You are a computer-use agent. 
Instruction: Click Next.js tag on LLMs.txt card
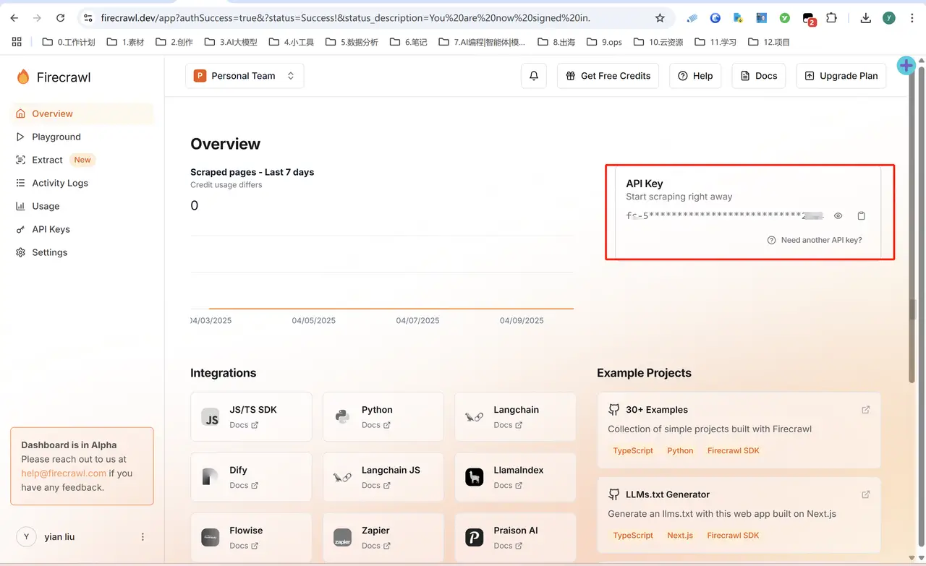(x=680, y=536)
